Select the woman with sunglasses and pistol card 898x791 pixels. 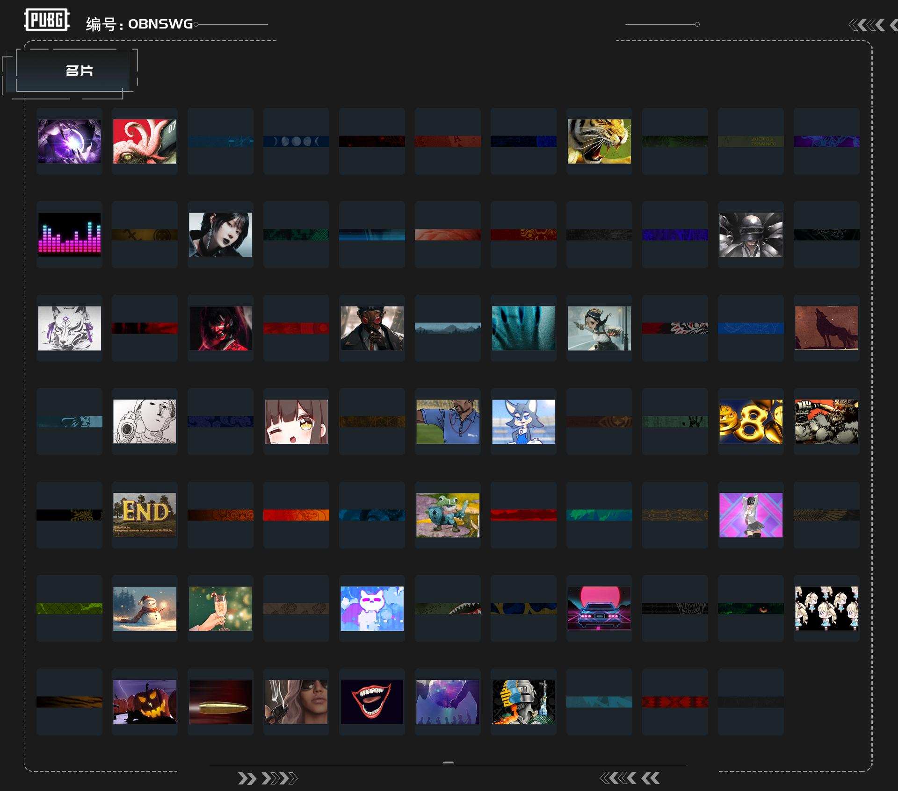[x=296, y=702]
